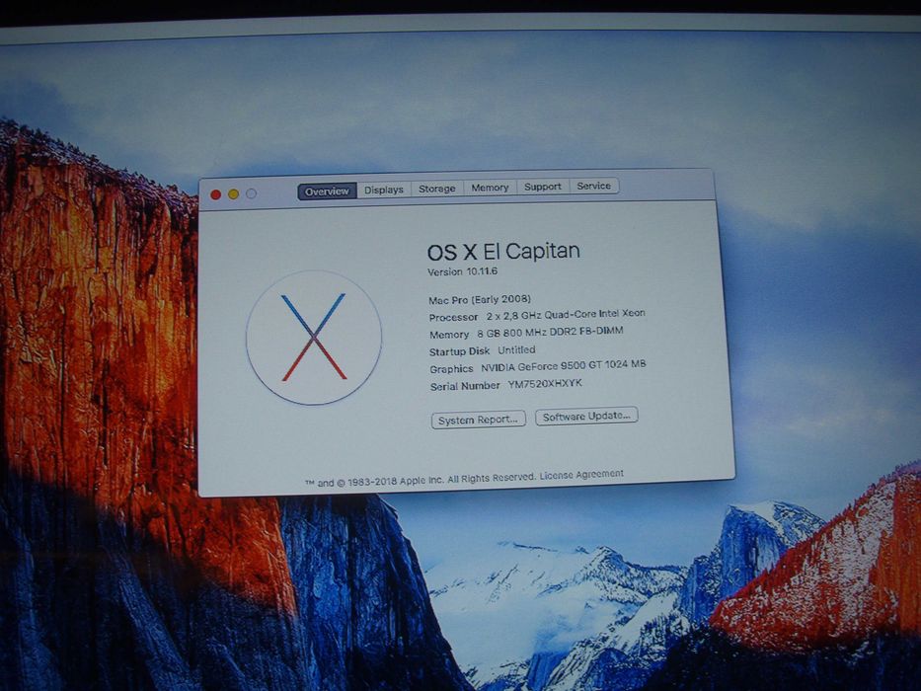Open the License Agreement link

pyautogui.click(x=581, y=475)
